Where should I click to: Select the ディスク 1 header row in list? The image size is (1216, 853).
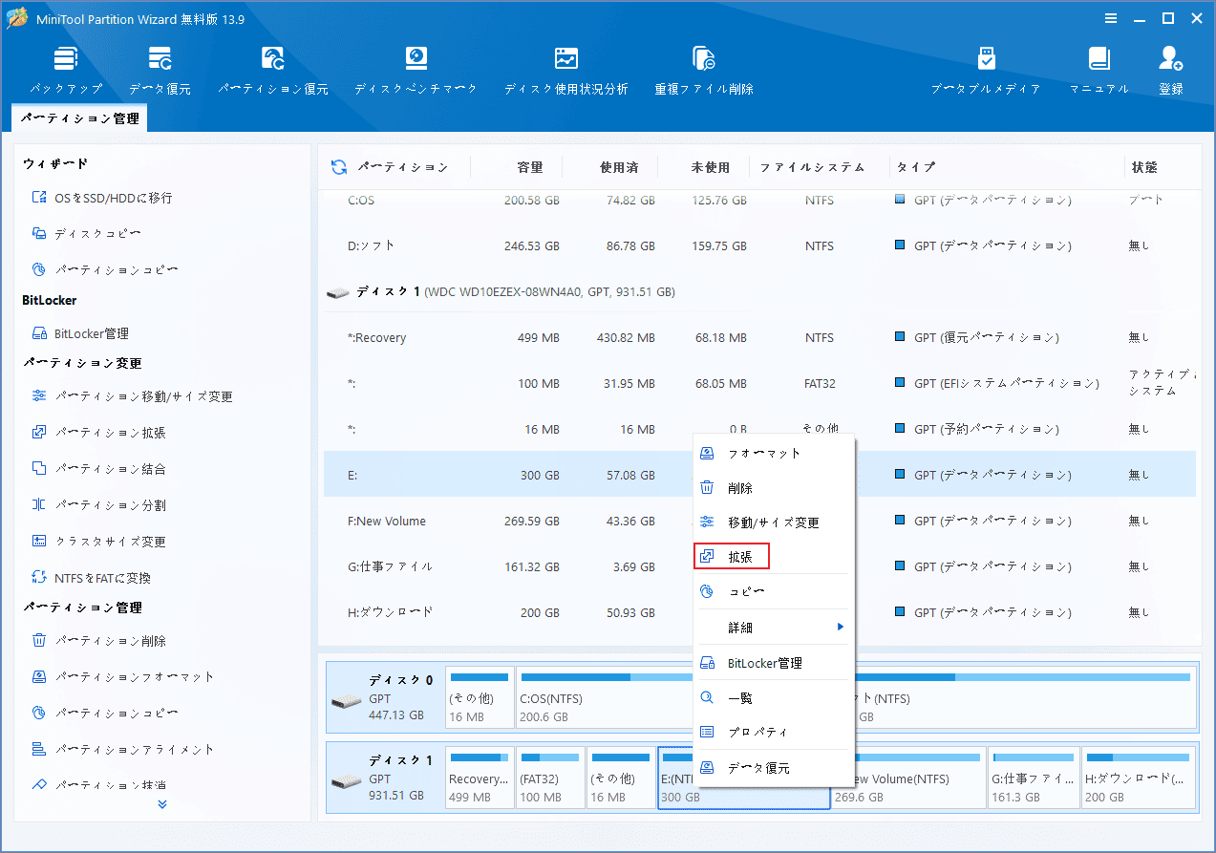(759, 291)
